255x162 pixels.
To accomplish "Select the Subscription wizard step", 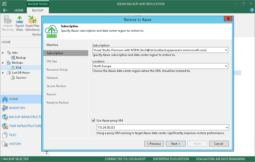I will [x=66, y=53].
